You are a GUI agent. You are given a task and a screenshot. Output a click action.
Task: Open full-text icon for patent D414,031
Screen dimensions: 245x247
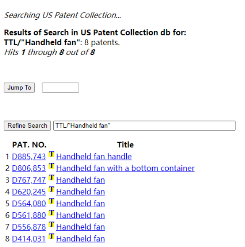(51, 236)
